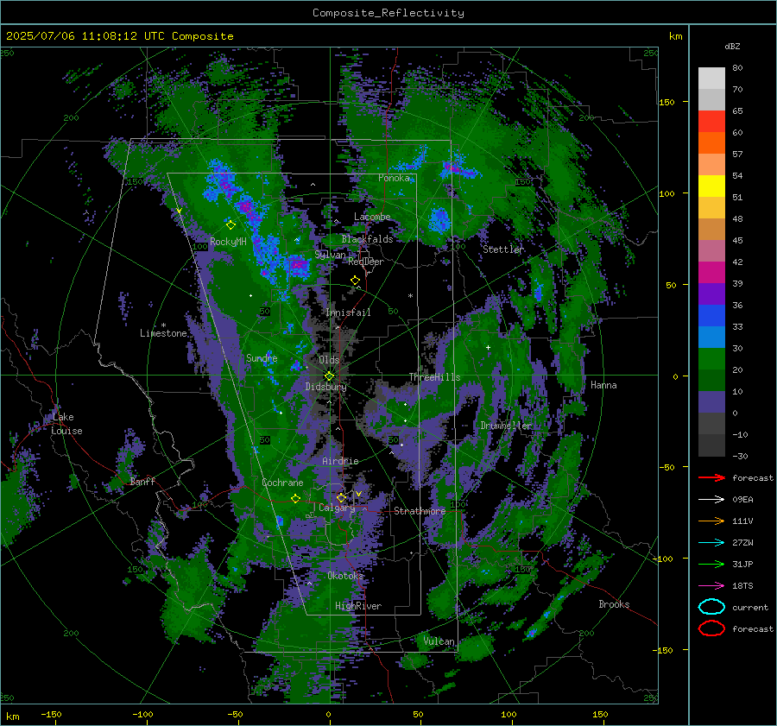
Task: Select the magenta 42-39 dBZ swatch
Action: pyautogui.click(x=711, y=273)
